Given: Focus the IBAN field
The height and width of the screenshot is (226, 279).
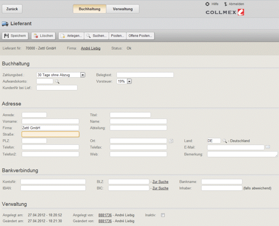Looking at the screenshot, I should [53, 188].
